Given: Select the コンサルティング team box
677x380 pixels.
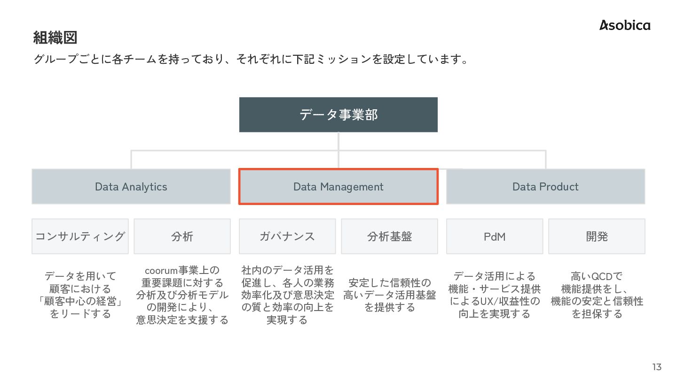Looking at the screenshot, I should (80, 236).
